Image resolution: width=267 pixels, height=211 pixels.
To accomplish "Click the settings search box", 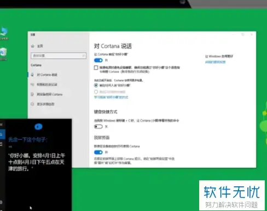I will click(59, 56).
